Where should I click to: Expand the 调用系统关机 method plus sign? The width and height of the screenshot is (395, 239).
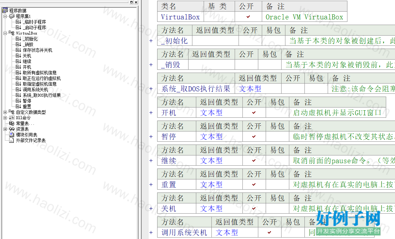pyautogui.click(x=151, y=232)
